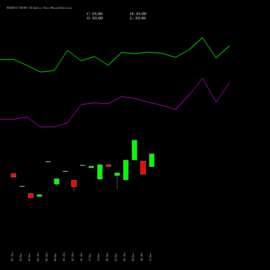Select the open value O: 33.00
The height and width of the screenshot is (270, 270).
coord(94,18)
